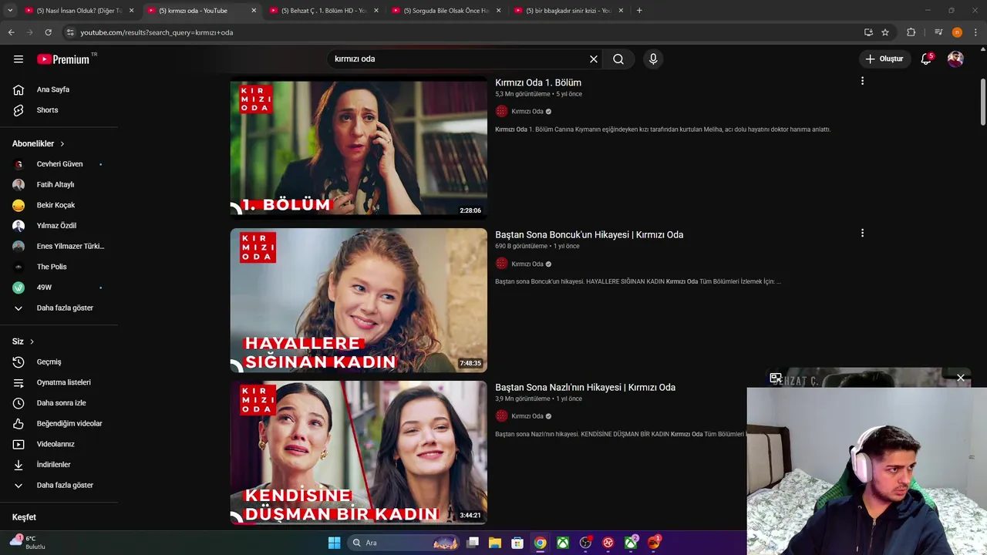Open Kırmızı Oda channel under 1. Bölüm video
The width and height of the screenshot is (987, 555).
click(x=527, y=112)
